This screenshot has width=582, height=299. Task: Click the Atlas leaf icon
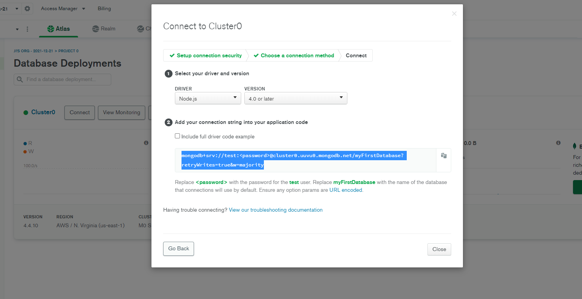[x=50, y=29]
